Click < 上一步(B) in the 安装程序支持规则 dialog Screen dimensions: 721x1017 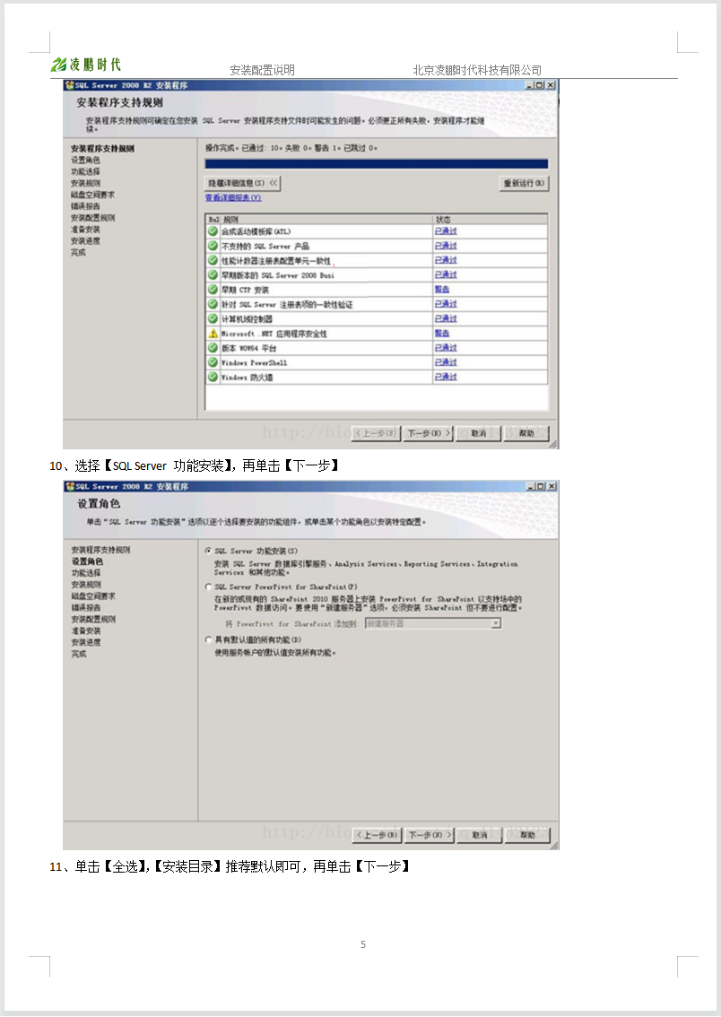point(376,433)
